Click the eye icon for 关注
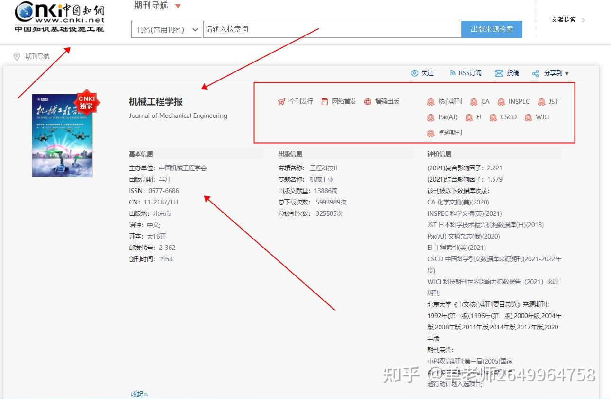 click(x=414, y=73)
